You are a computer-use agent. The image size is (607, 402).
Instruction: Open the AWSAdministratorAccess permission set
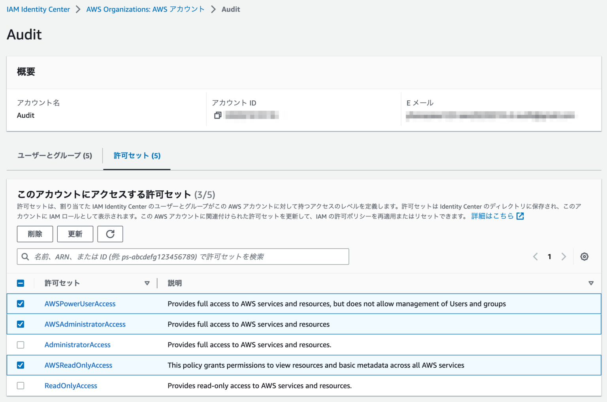85,324
